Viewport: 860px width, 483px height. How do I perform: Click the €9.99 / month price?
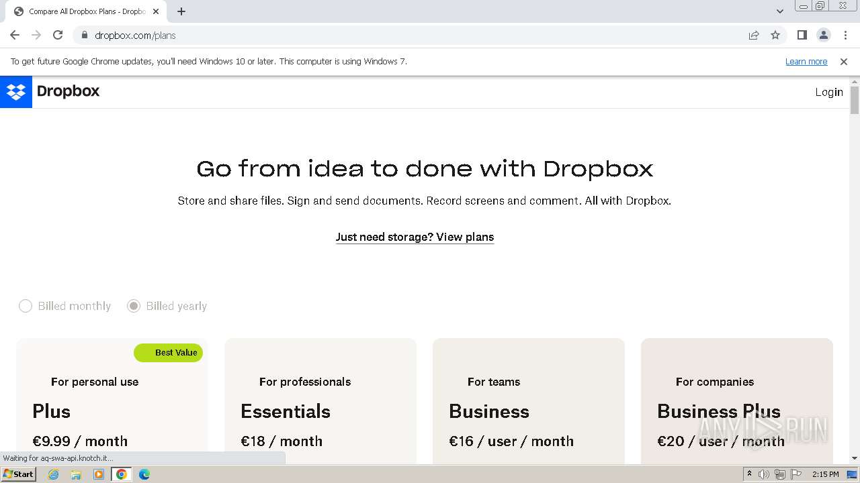coord(80,441)
